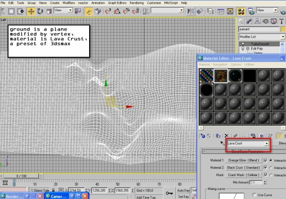Click Material Effects Channel icon
The width and height of the screenshot is (286, 199).
[262, 136]
